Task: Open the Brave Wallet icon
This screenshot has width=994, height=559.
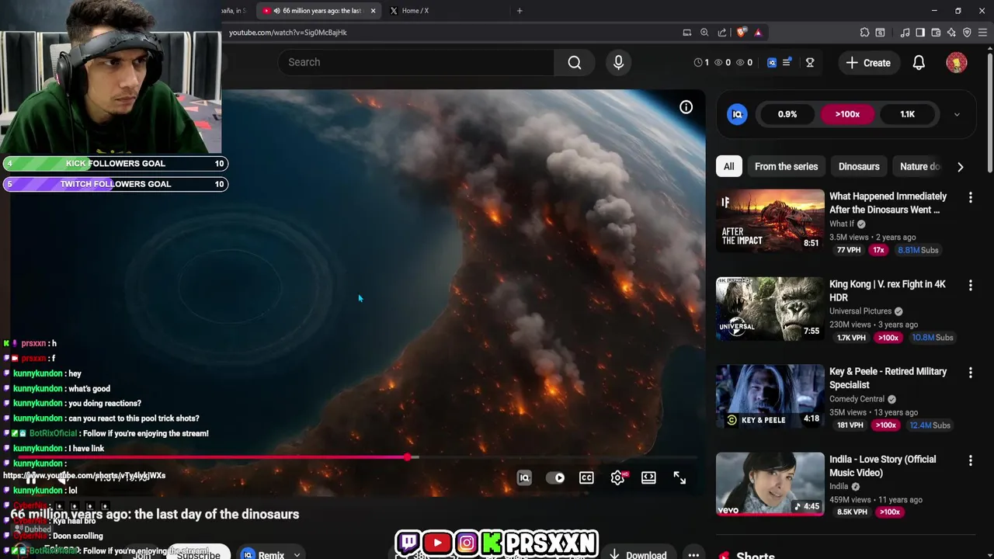Action: [x=936, y=33]
